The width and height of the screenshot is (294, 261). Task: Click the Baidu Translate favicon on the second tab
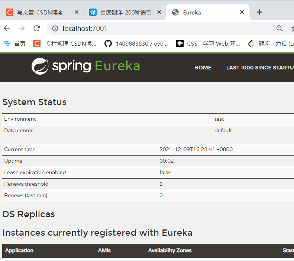pos(93,12)
